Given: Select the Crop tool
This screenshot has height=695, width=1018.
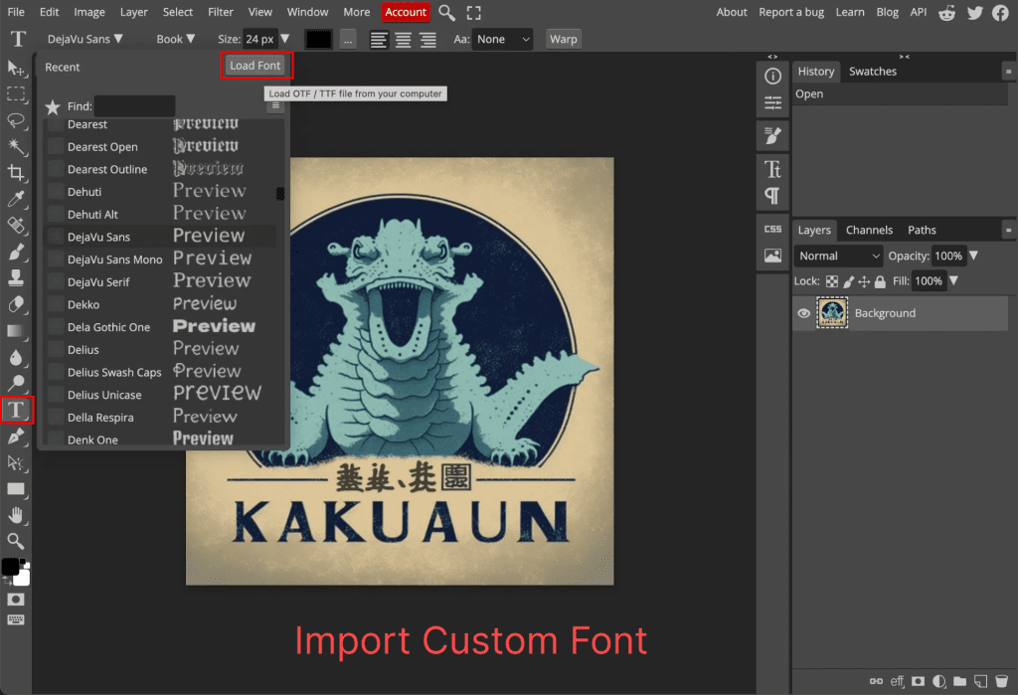Looking at the screenshot, I should 16,174.
